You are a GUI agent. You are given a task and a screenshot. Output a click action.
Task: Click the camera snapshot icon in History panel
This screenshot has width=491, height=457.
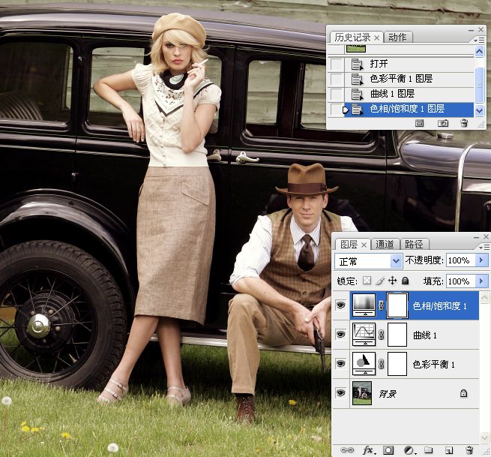[443, 123]
